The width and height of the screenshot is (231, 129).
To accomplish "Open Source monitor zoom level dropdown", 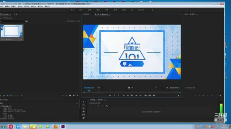I will click(x=101, y=88).
